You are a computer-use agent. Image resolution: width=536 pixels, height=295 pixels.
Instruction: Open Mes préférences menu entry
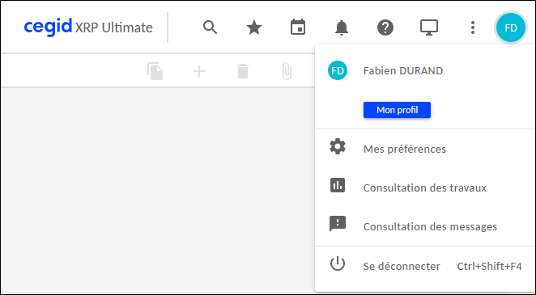click(x=425, y=149)
